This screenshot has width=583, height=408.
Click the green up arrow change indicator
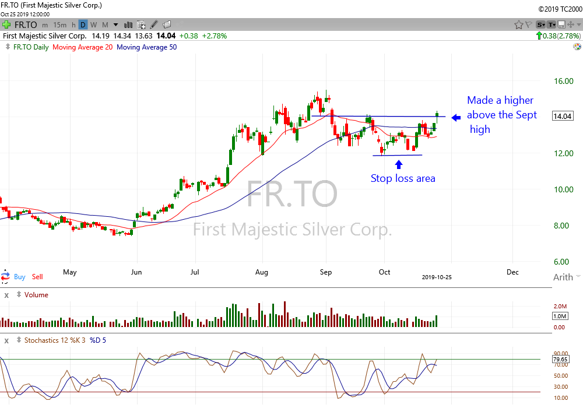pos(539,36)
